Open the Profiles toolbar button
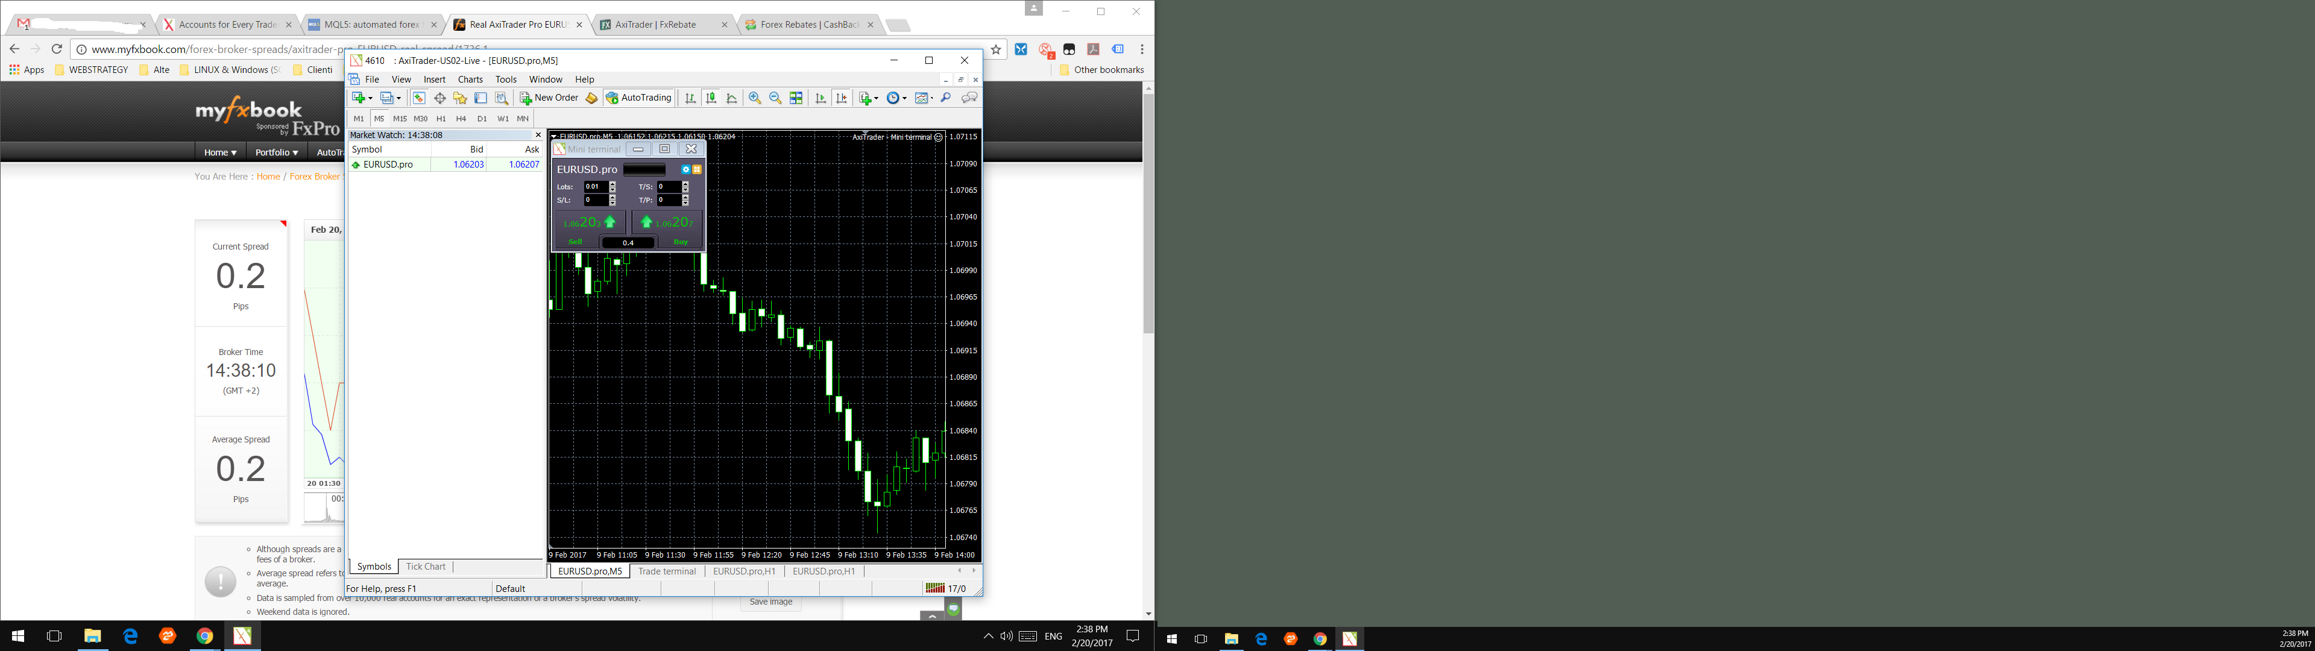Viewport: 2315px width, 651px height. point(387,98)
